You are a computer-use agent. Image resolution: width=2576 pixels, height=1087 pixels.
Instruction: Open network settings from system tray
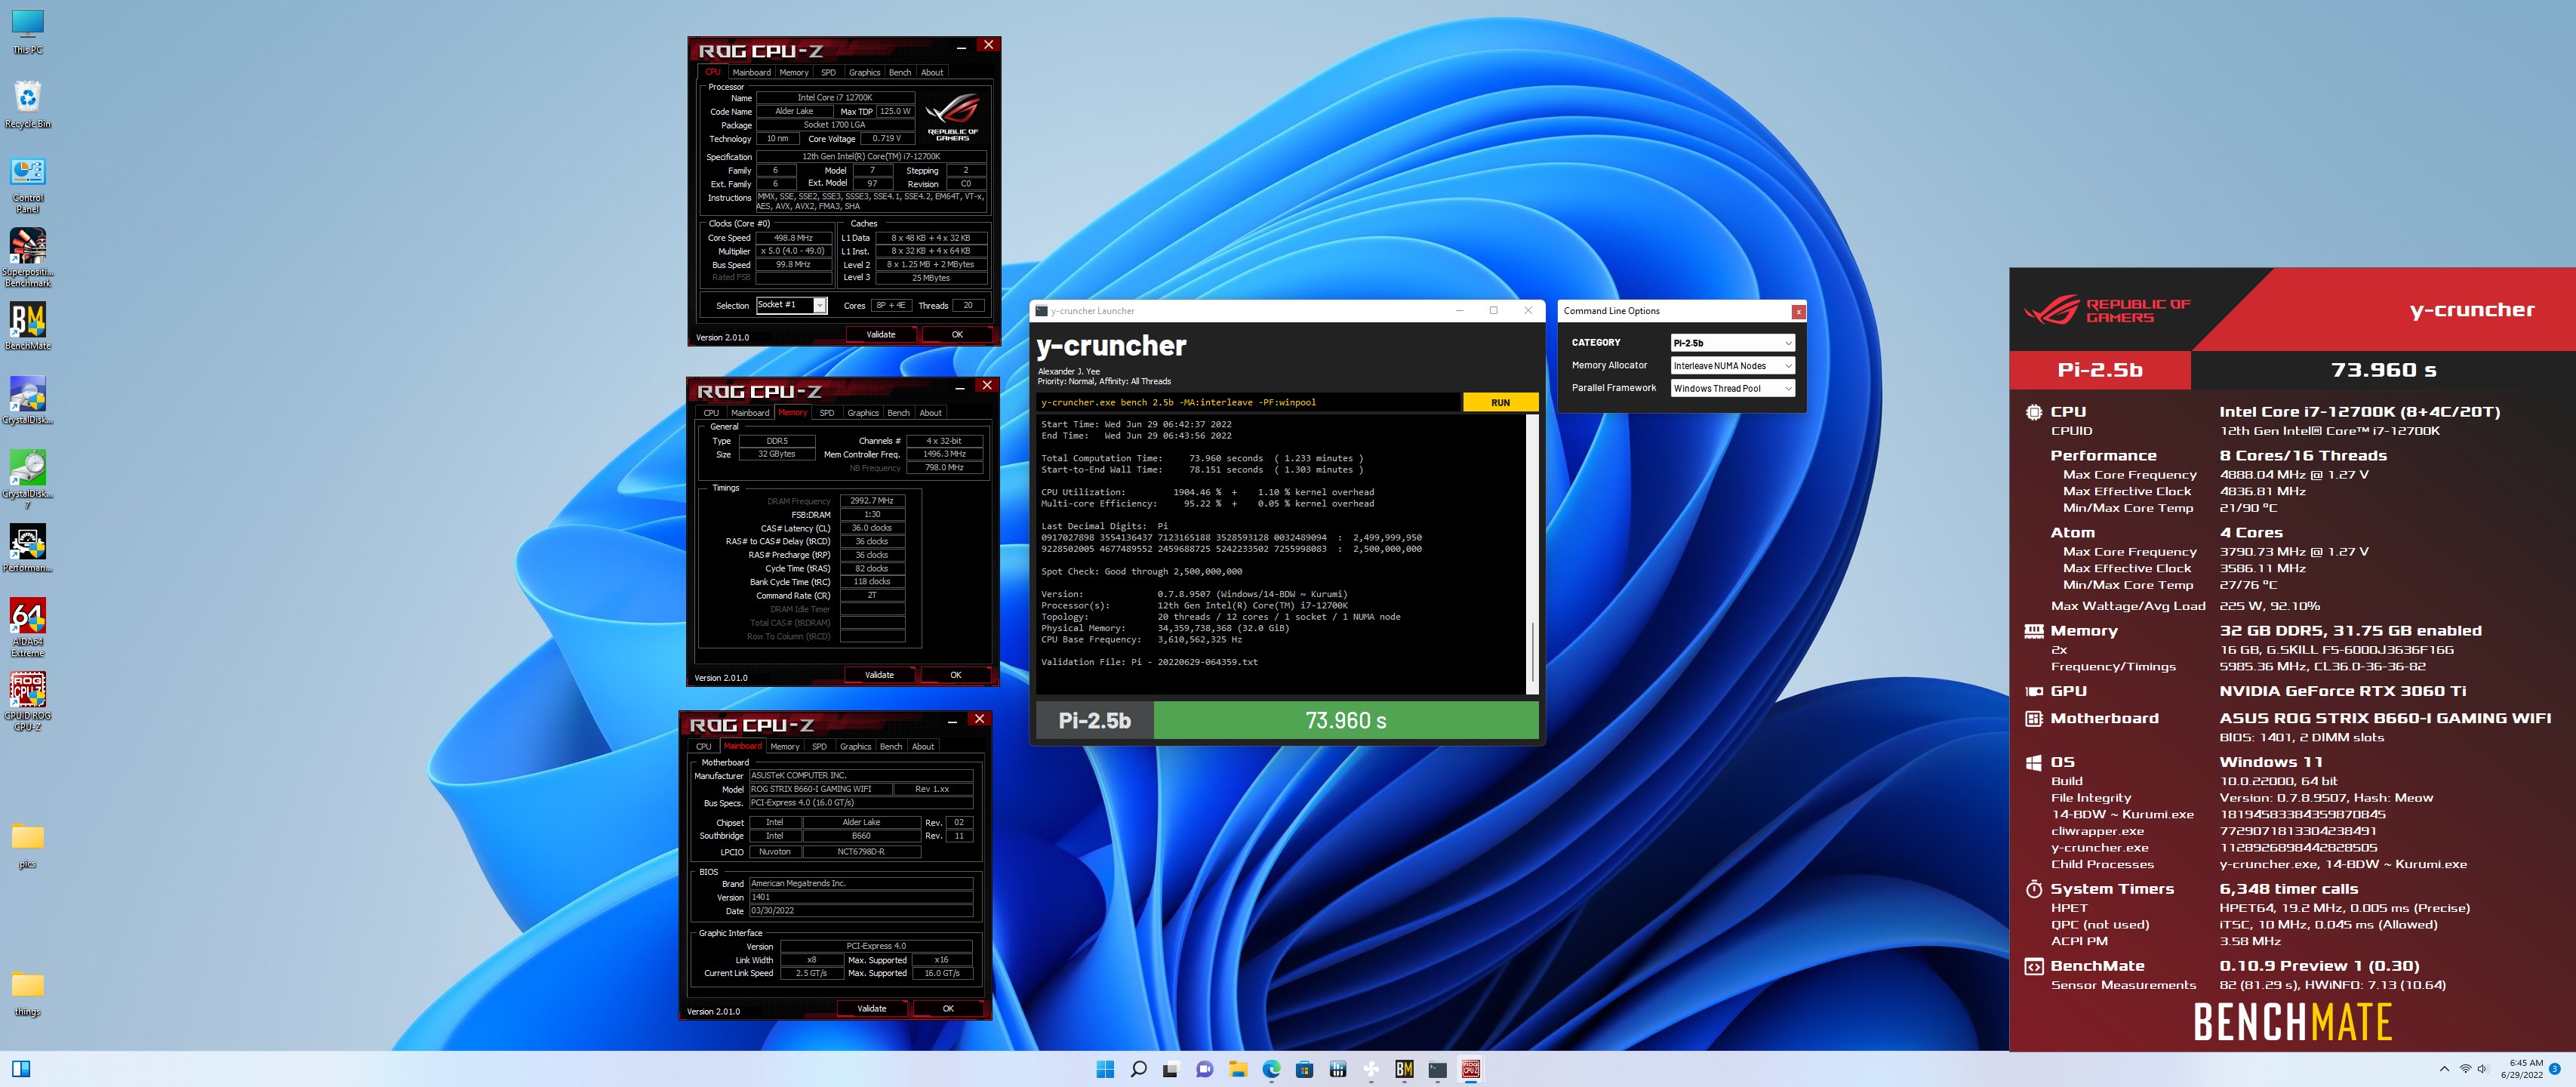2465,1069
